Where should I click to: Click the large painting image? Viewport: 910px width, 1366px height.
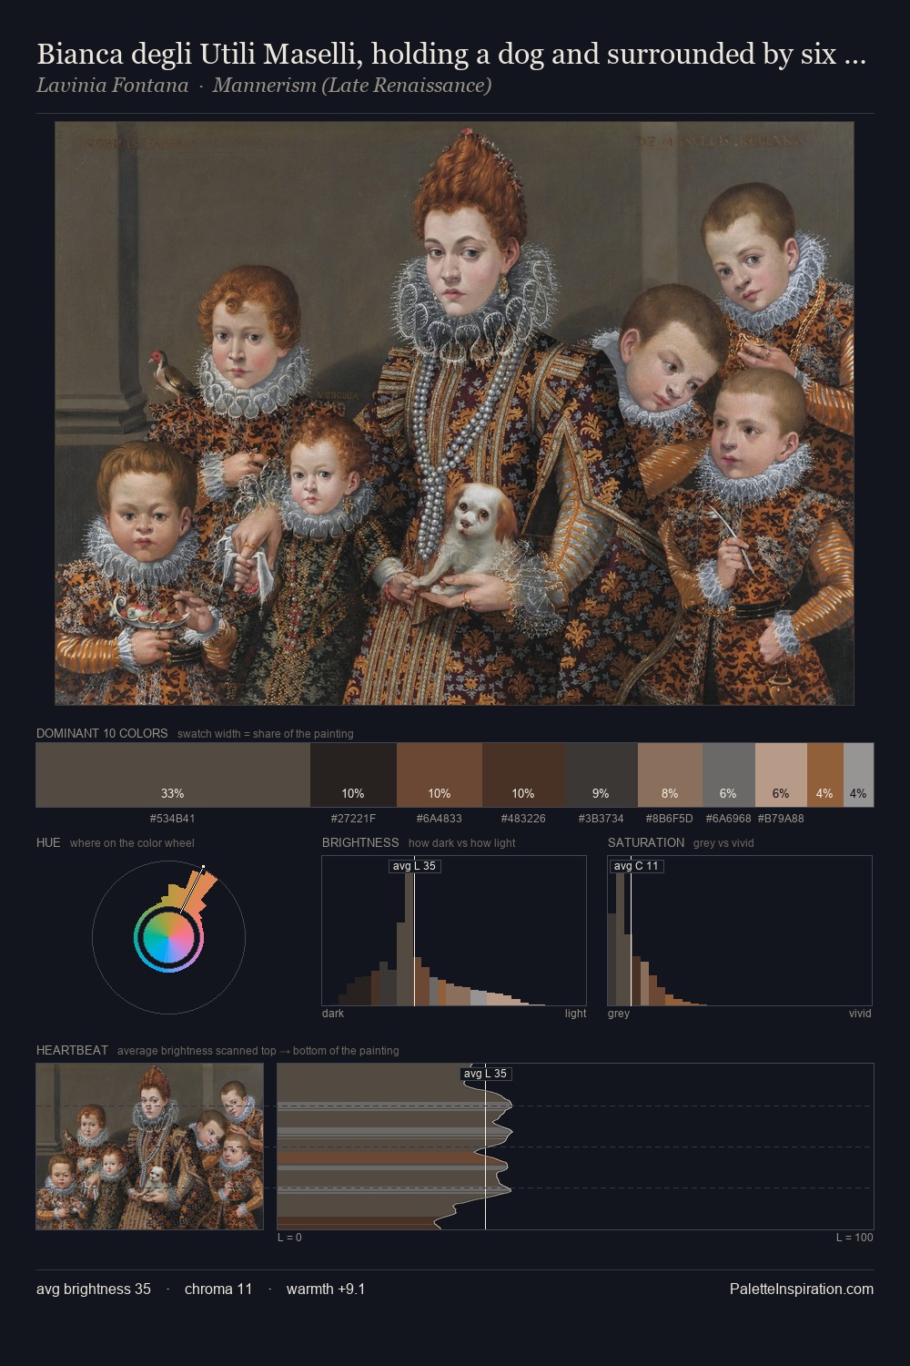point(454,413)
